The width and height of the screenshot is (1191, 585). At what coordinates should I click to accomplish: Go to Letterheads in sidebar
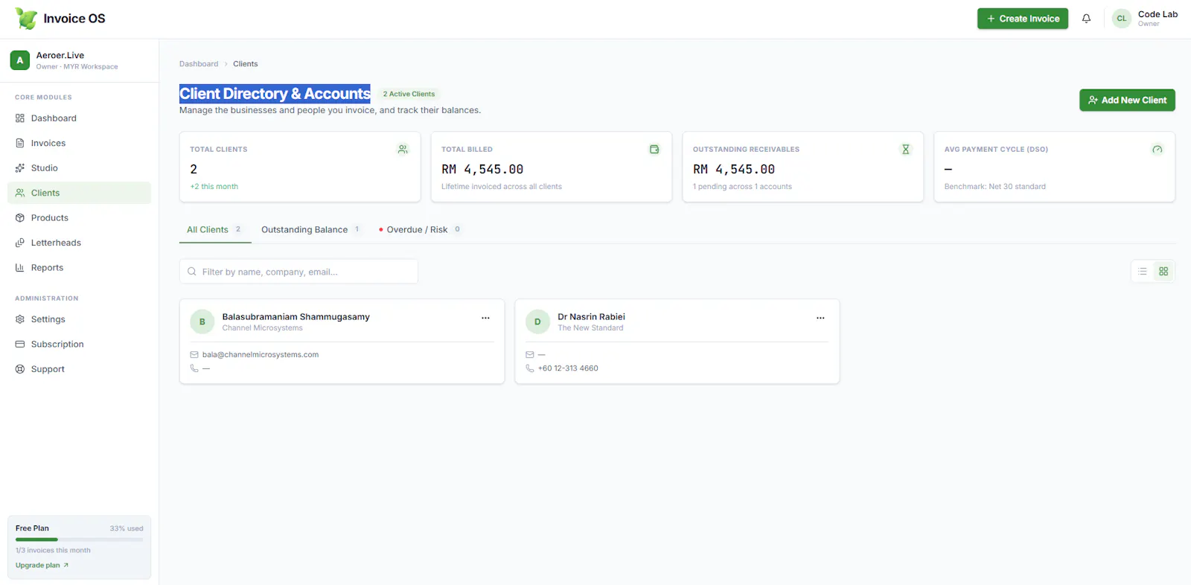pos(79,243)
